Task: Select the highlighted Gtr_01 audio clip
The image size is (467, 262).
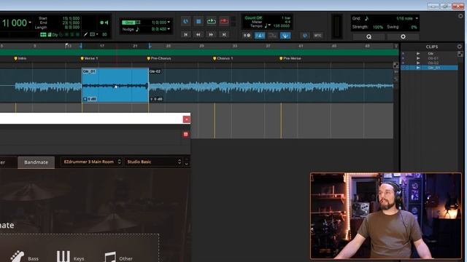Action: point(115,86)
